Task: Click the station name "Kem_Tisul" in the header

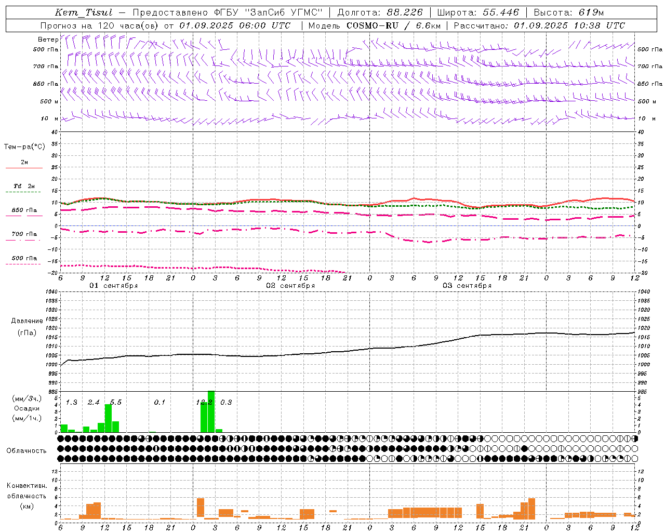Action: [x=84, y=12]
